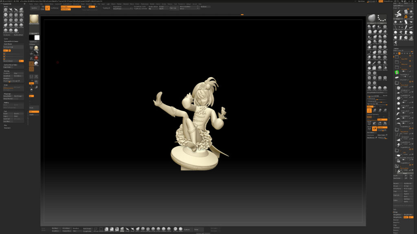Image resolution: width=417 pixels, height=234 pixels.
Task: Select the green-highlighted subtool thumbnail
Action: (397, 72)
